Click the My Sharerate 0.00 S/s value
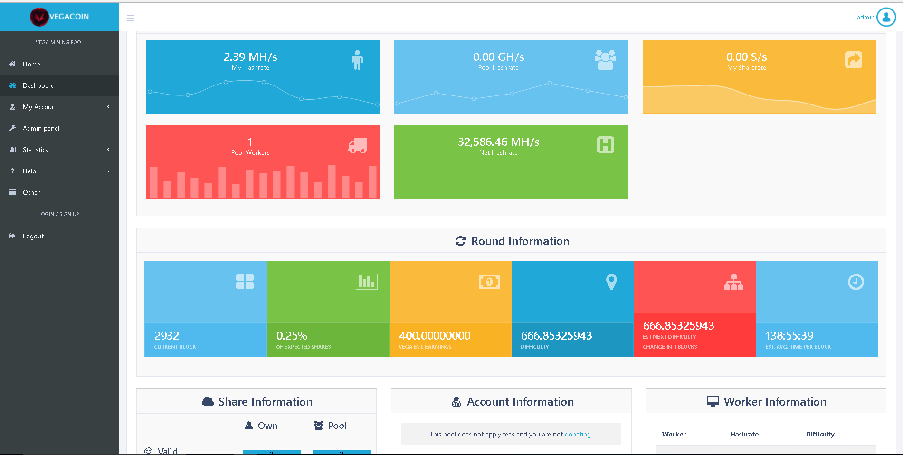 tap(746, 57)
